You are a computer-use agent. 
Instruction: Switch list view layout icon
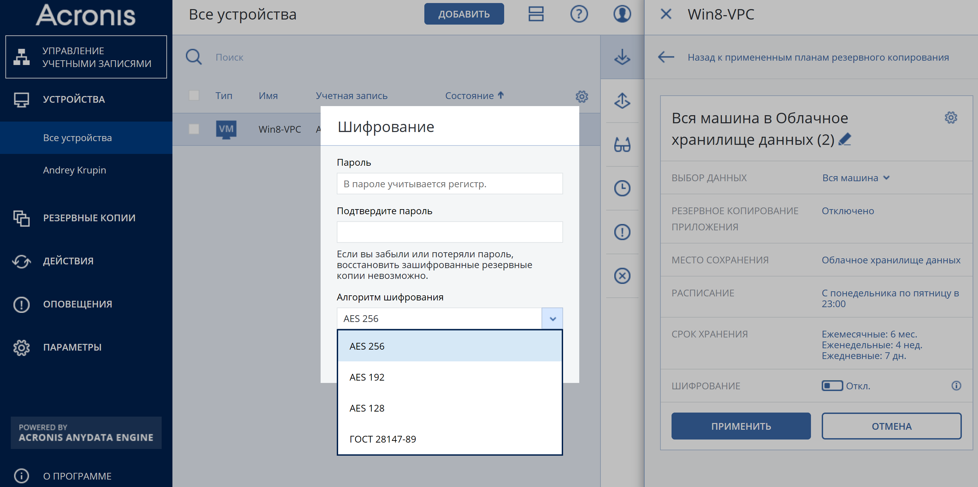(536, 14)
